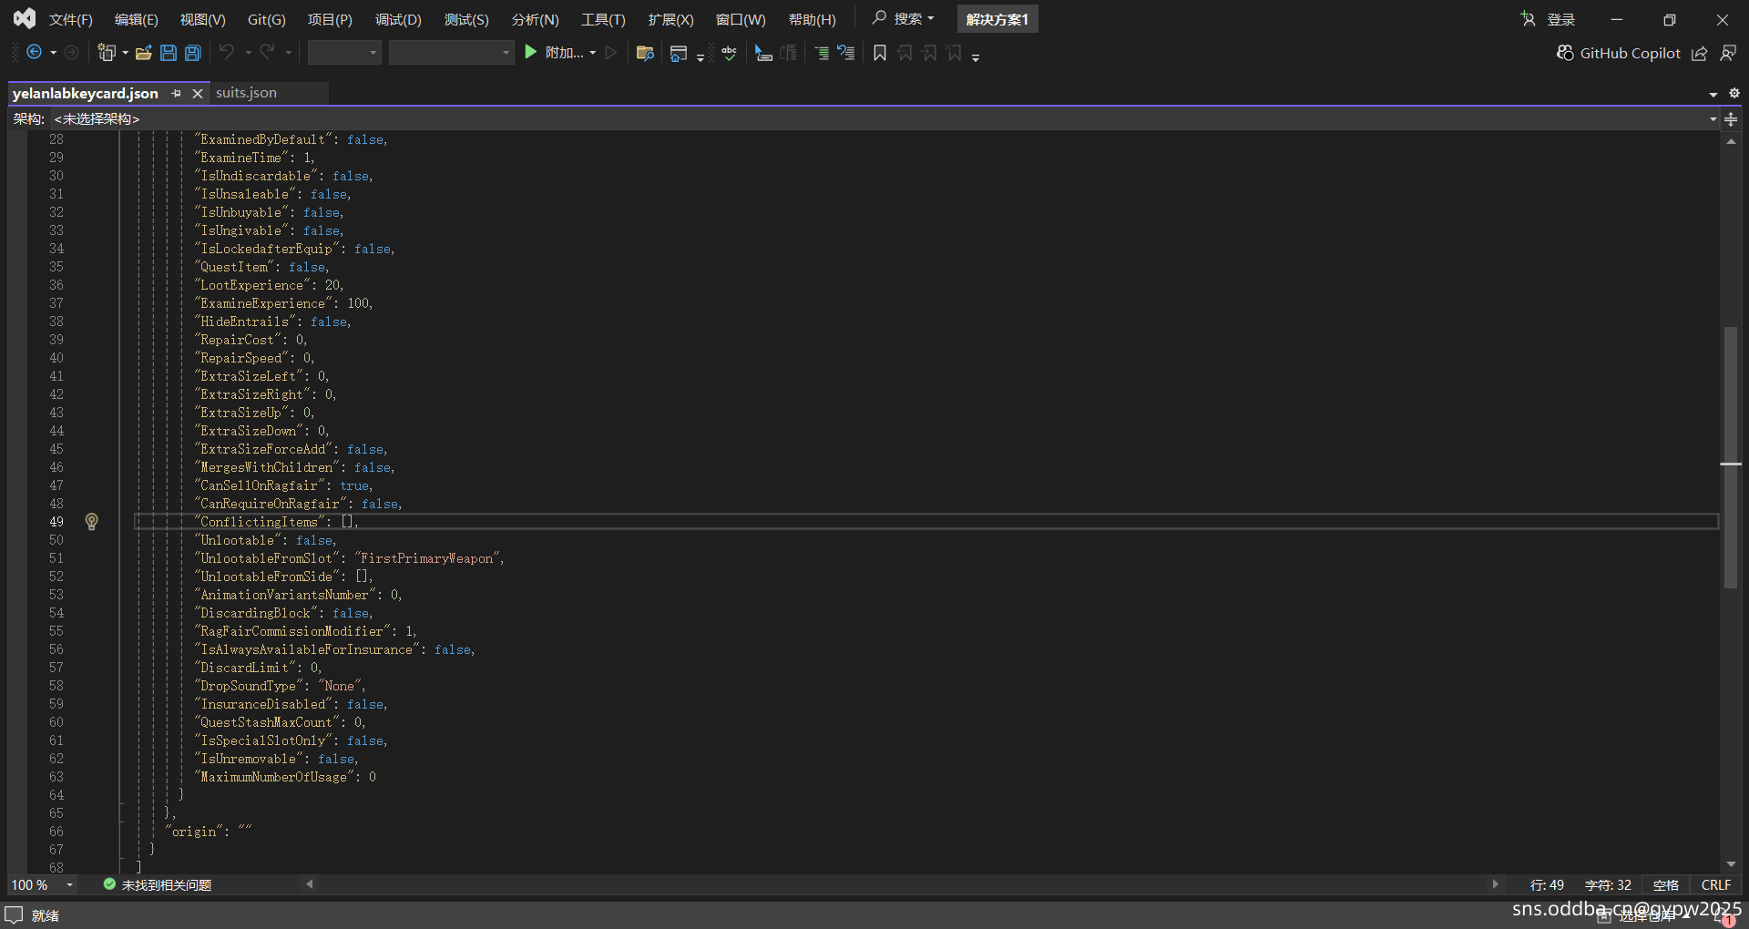Screen dimensions: 1749x929
Task: Click the 行: 49 line indicator
Action: [1547, 885]
